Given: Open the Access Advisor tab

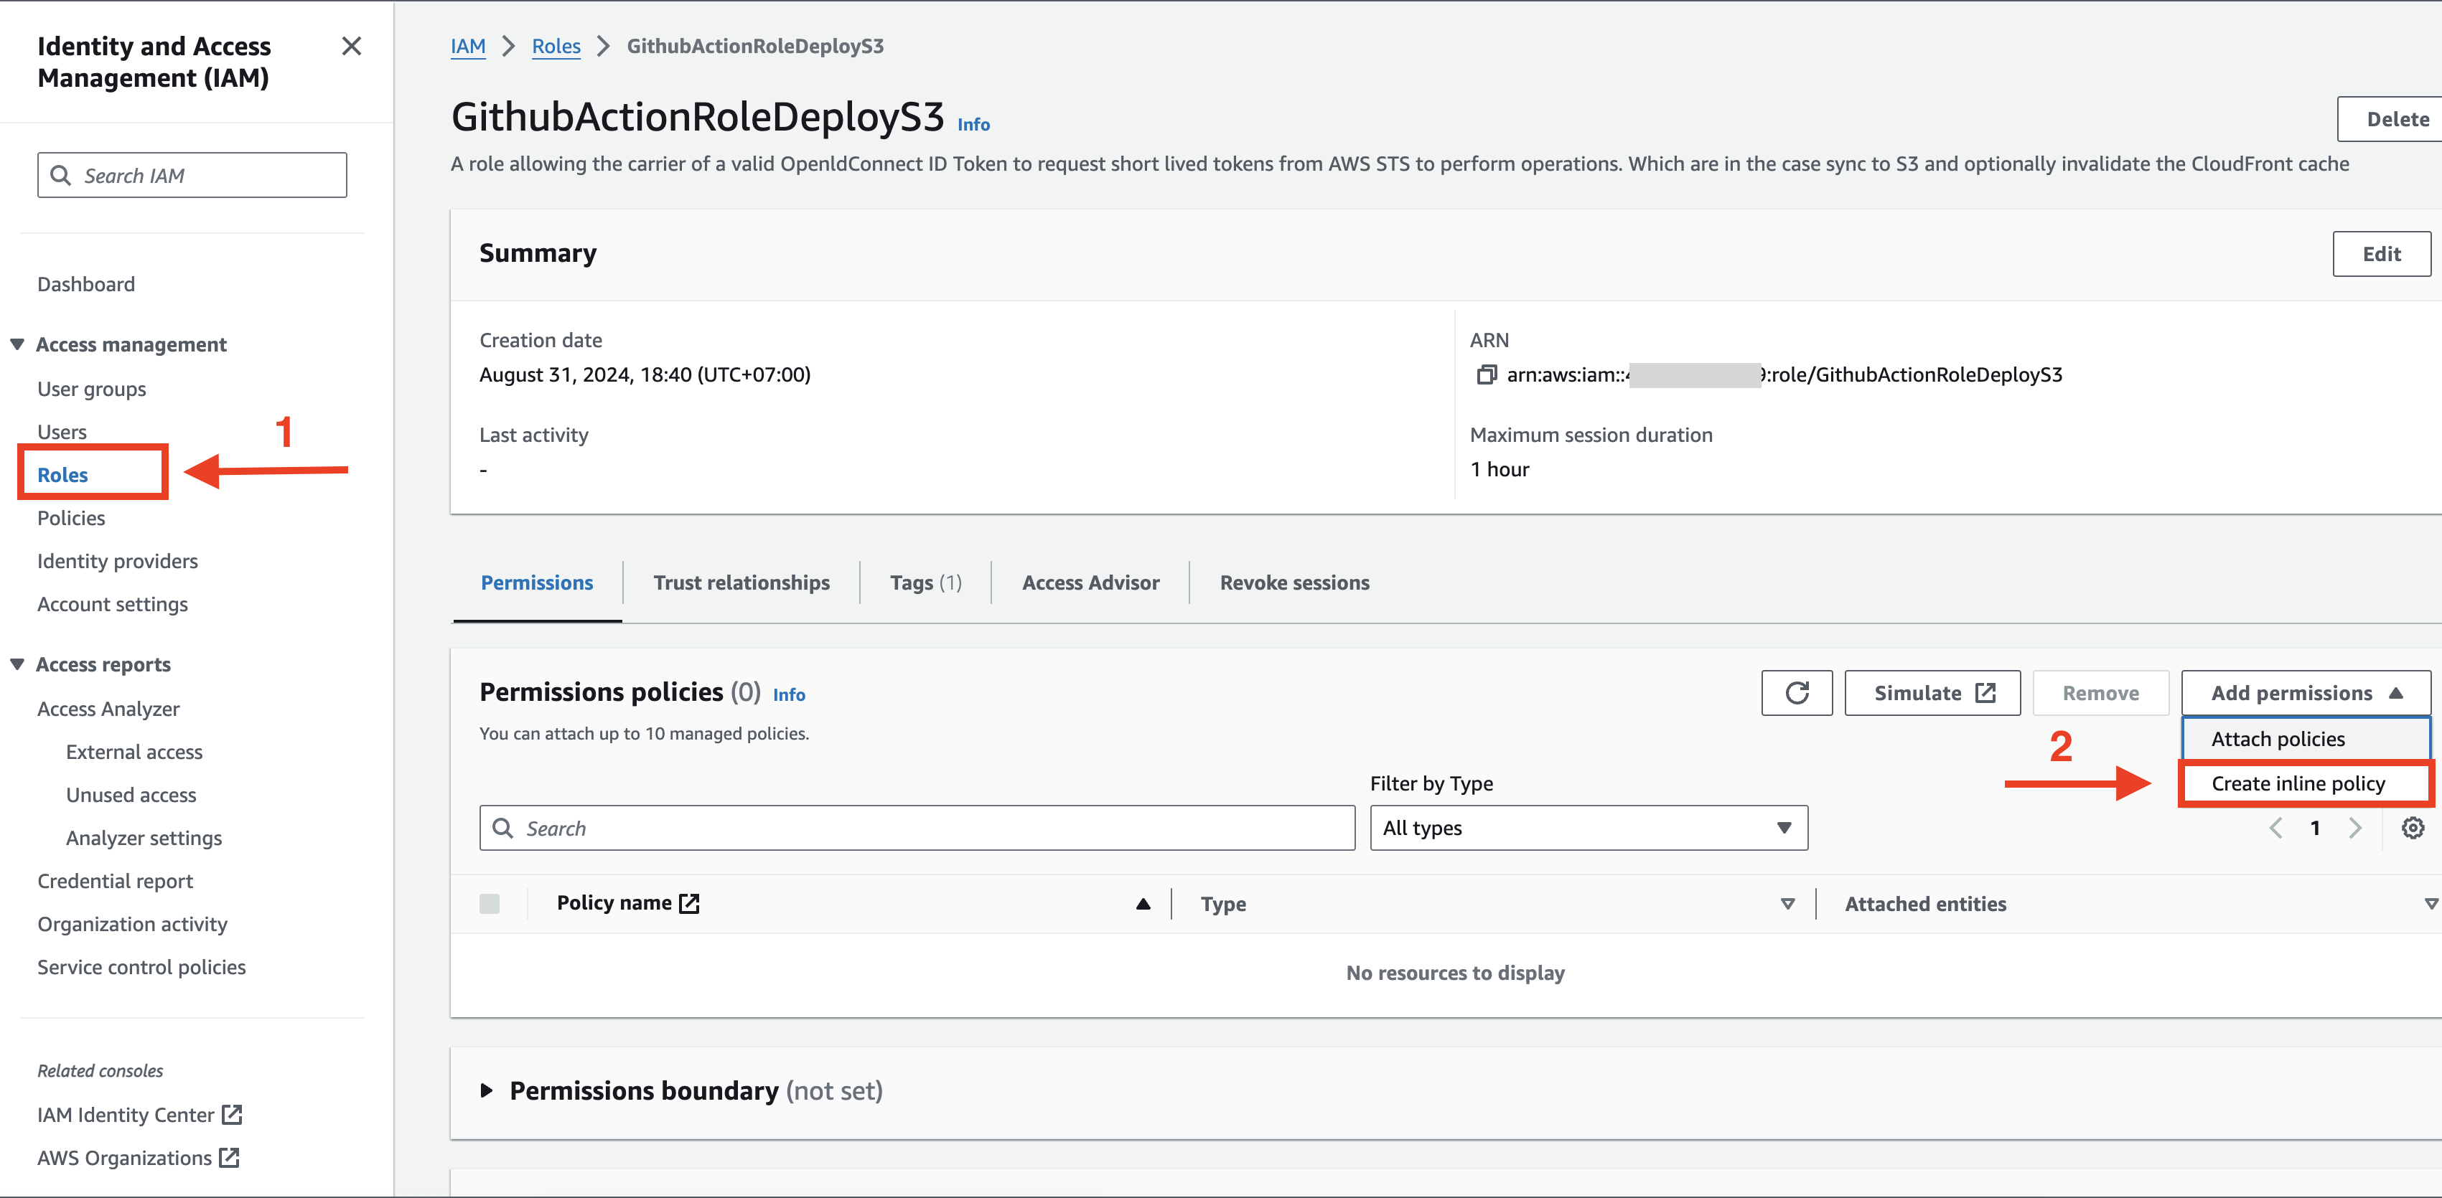Looking at the screenshot, I should [1091, 583].
